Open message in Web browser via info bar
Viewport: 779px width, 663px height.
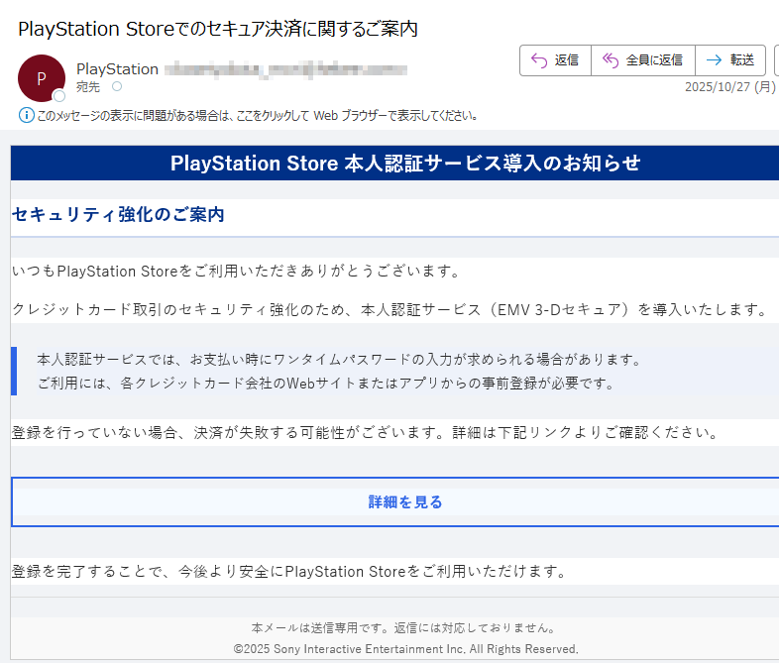(258, 116)
